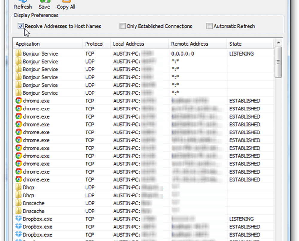Turn on Automatic Refresh checkbox
This screenshot has height=241, width=299.
(x=209, y=26)
